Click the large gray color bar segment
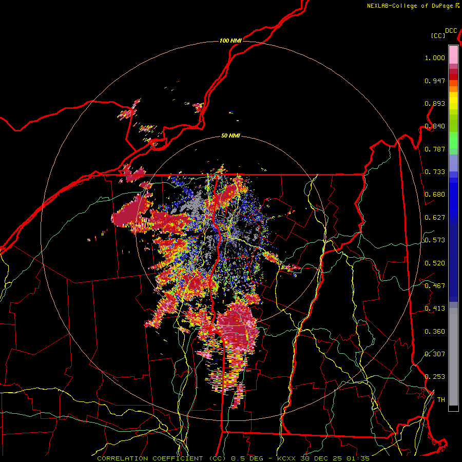462x462 pixels. (x=453, y=357)
